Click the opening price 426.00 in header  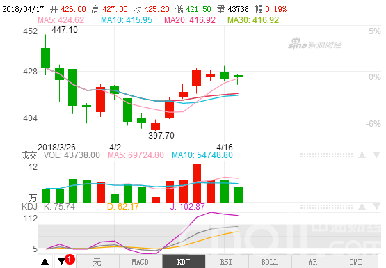73,9
